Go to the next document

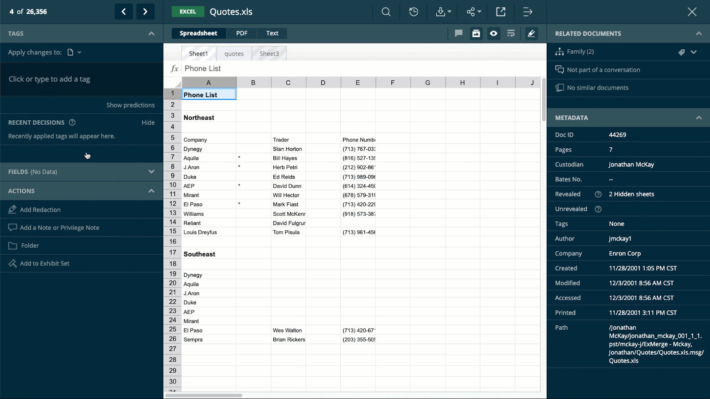(145, 12)
